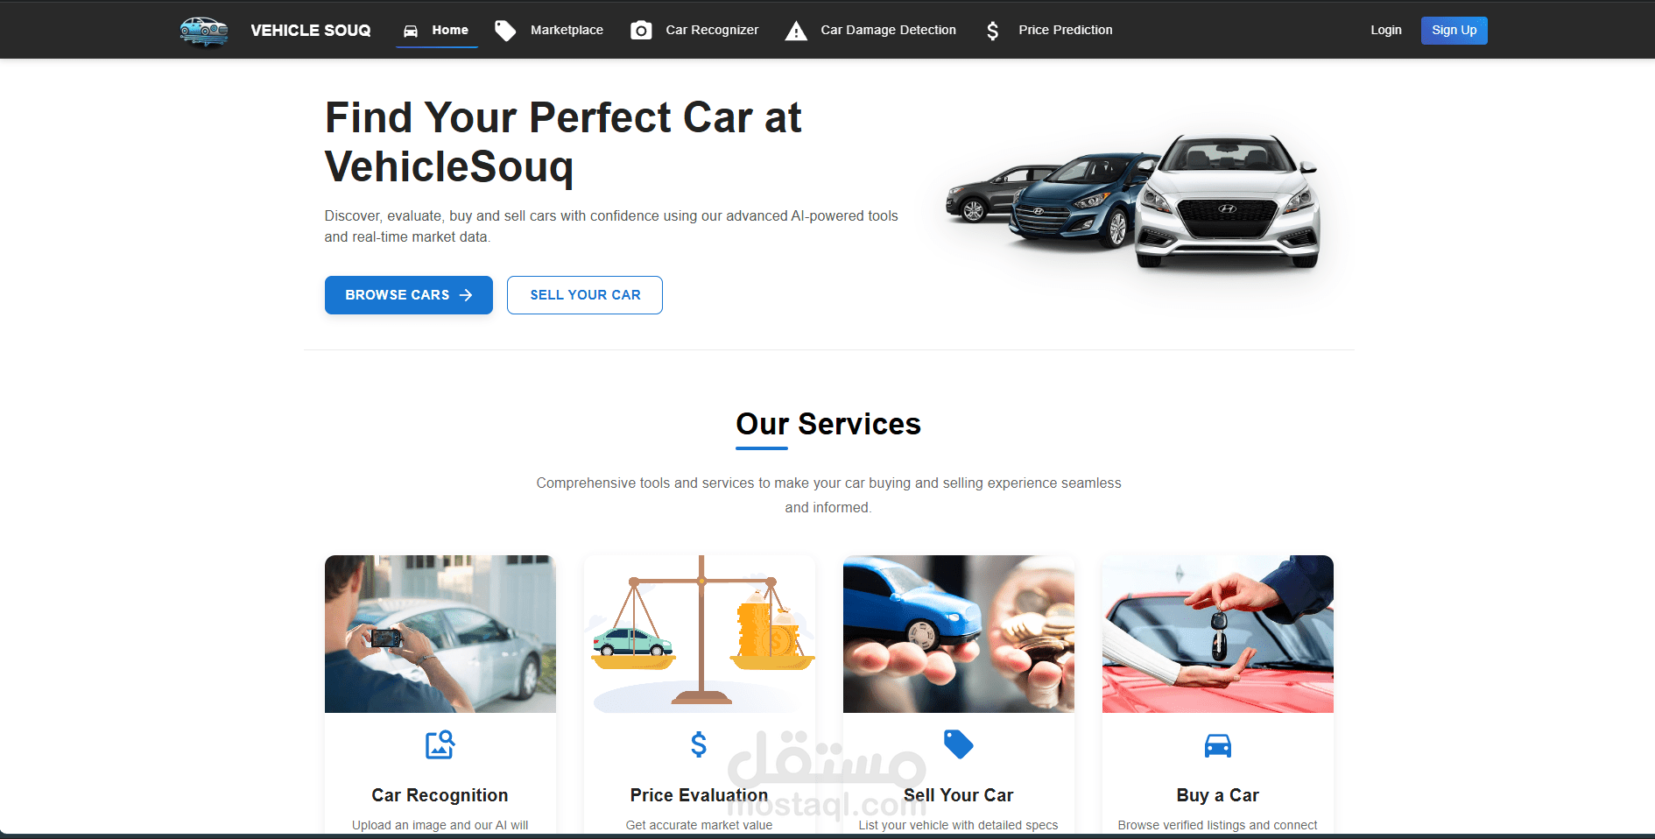Click the car icon beside Home
1655x839 pixels.
[410, 31]
